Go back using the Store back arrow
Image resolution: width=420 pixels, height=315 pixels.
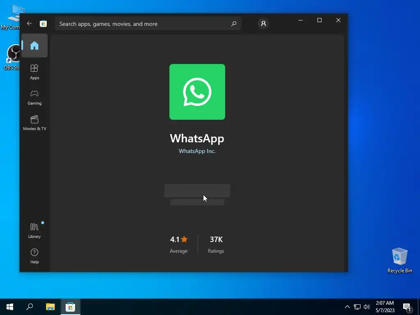(x=30, y=23)
